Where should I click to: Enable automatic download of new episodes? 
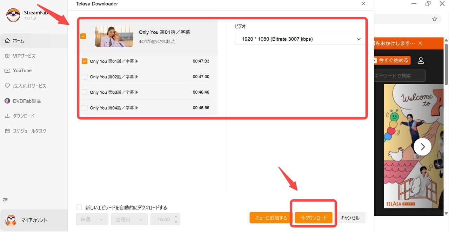tap(79, 207)
